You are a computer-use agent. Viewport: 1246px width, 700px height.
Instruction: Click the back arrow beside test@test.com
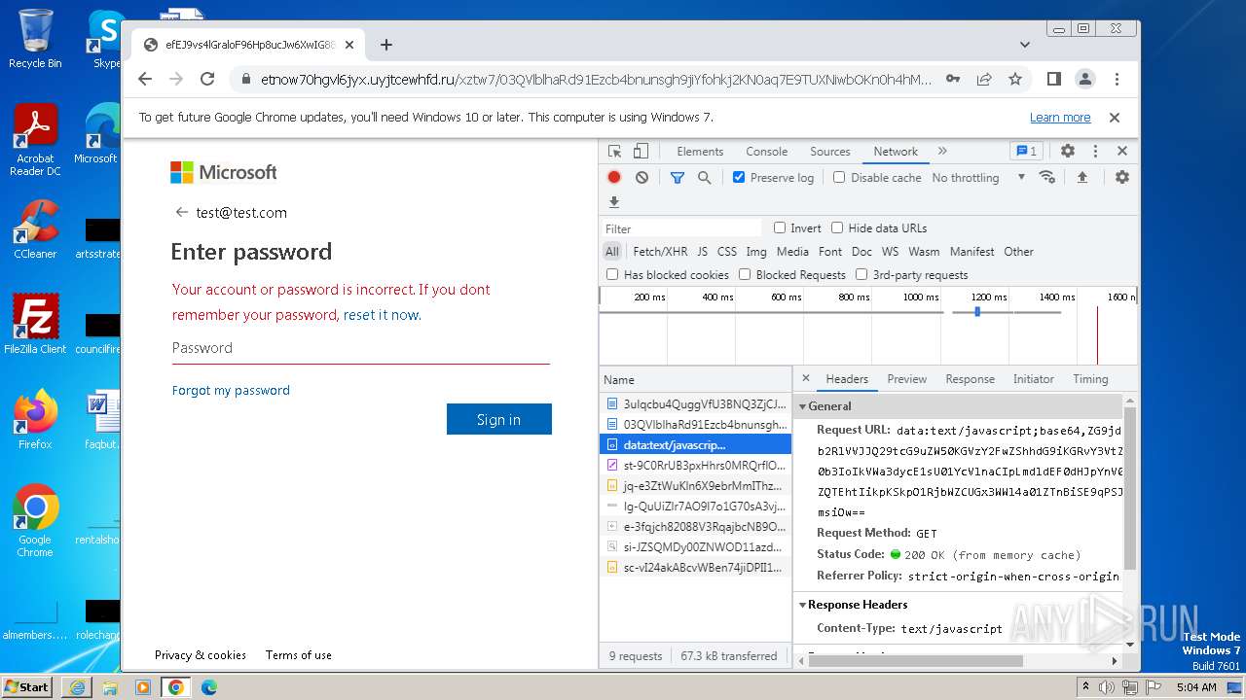(x=181, y=212)
